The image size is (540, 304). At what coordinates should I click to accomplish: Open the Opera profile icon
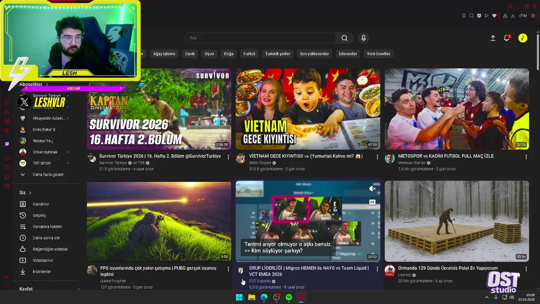tap(505, 16)
